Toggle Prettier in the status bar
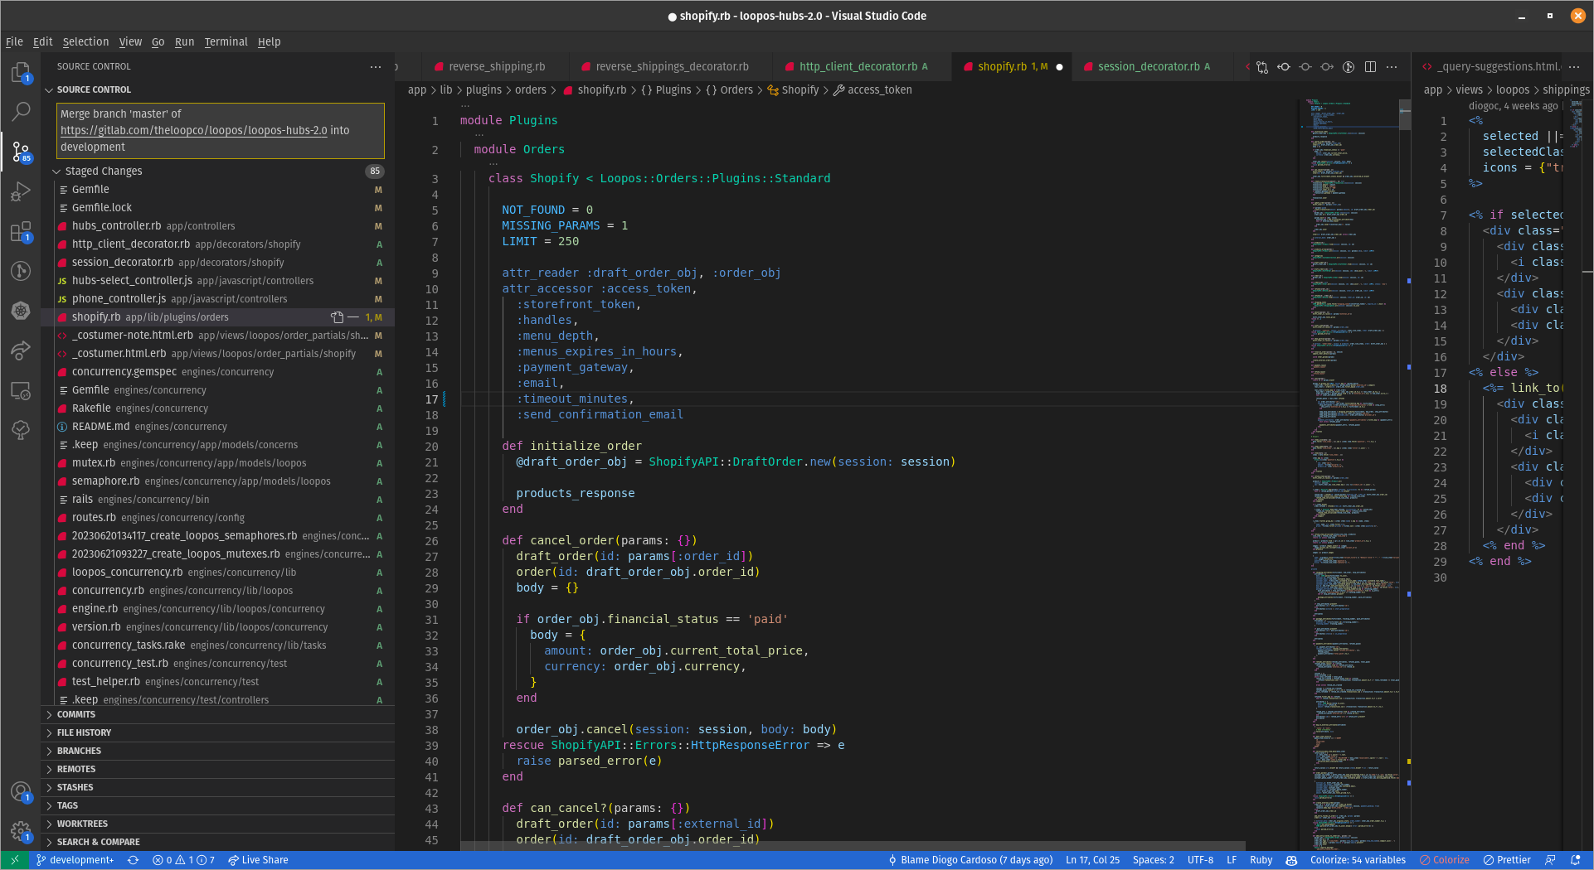This screenshot has width=1594, height=870. click(x=1507, y=860)
